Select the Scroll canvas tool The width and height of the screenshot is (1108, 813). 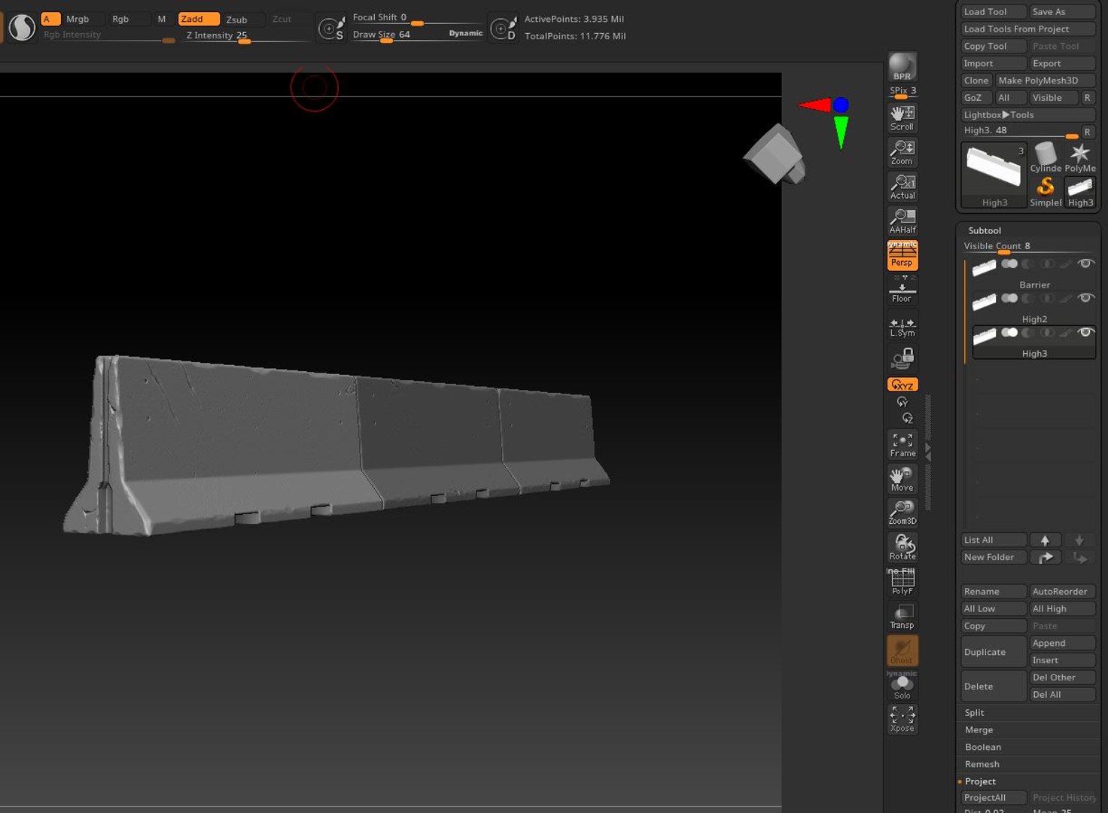tap(902, 118)
